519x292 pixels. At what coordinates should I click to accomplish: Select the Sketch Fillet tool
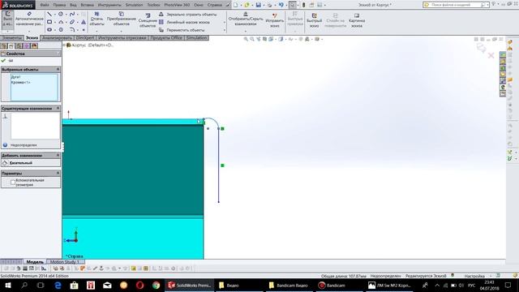[x=72, y=29]
